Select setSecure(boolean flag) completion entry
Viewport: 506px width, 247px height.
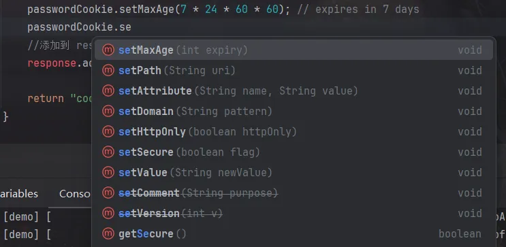coord(294,152)
